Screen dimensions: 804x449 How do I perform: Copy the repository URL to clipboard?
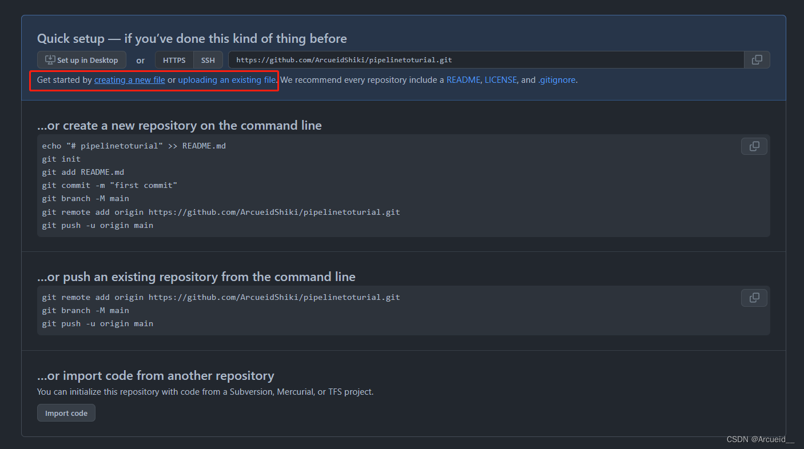pos(757,60)
